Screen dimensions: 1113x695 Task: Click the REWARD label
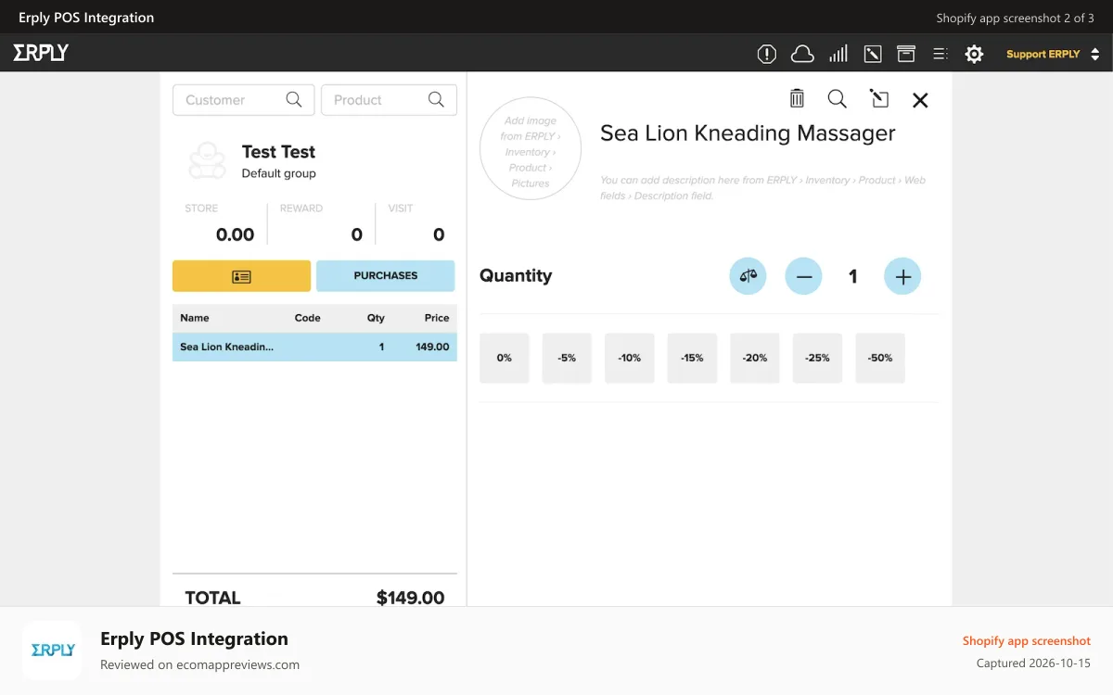pyautogui.click(x=301, y=208)
